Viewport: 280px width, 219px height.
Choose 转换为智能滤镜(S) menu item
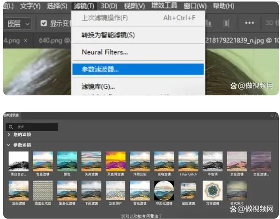pyautogui.click(x=108, y=35)
